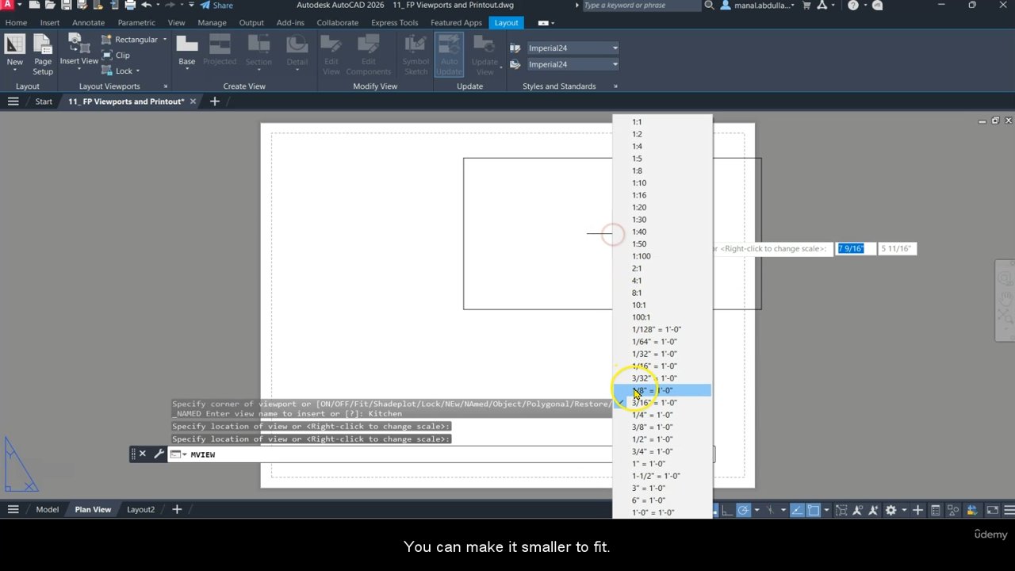Screen dimensions: 1015x571
Task: Click the Plot printer icon in quick access
Action: click(130, 5)
